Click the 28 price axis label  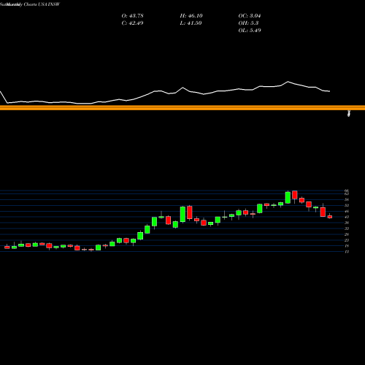point(347,234)
